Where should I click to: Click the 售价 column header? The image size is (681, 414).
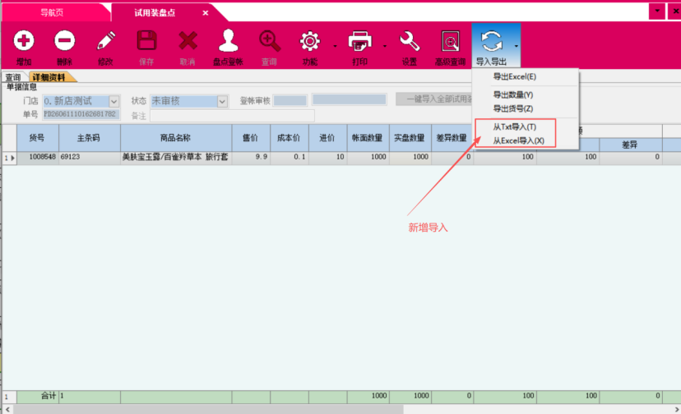click(x=251, y=138)
